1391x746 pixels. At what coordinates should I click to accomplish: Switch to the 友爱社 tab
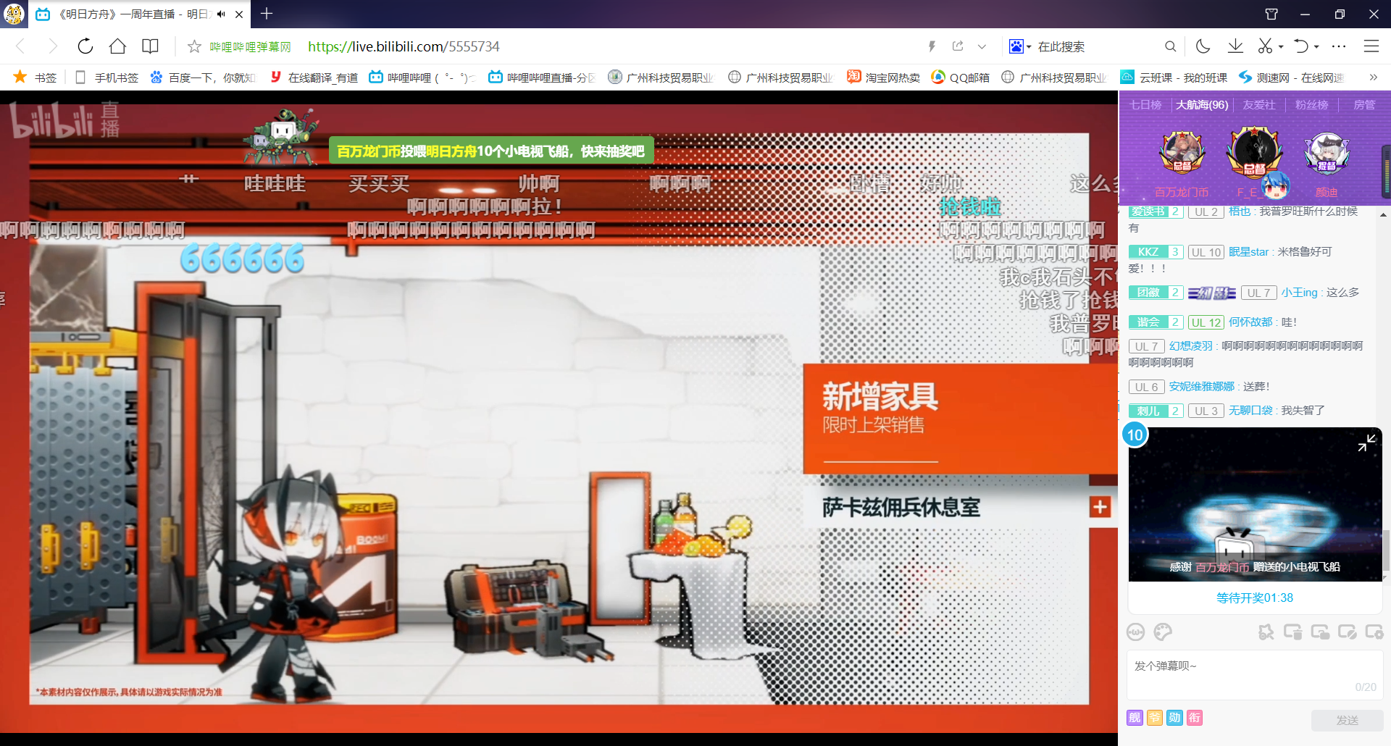pyautogui.click(x=1258, y=105)
